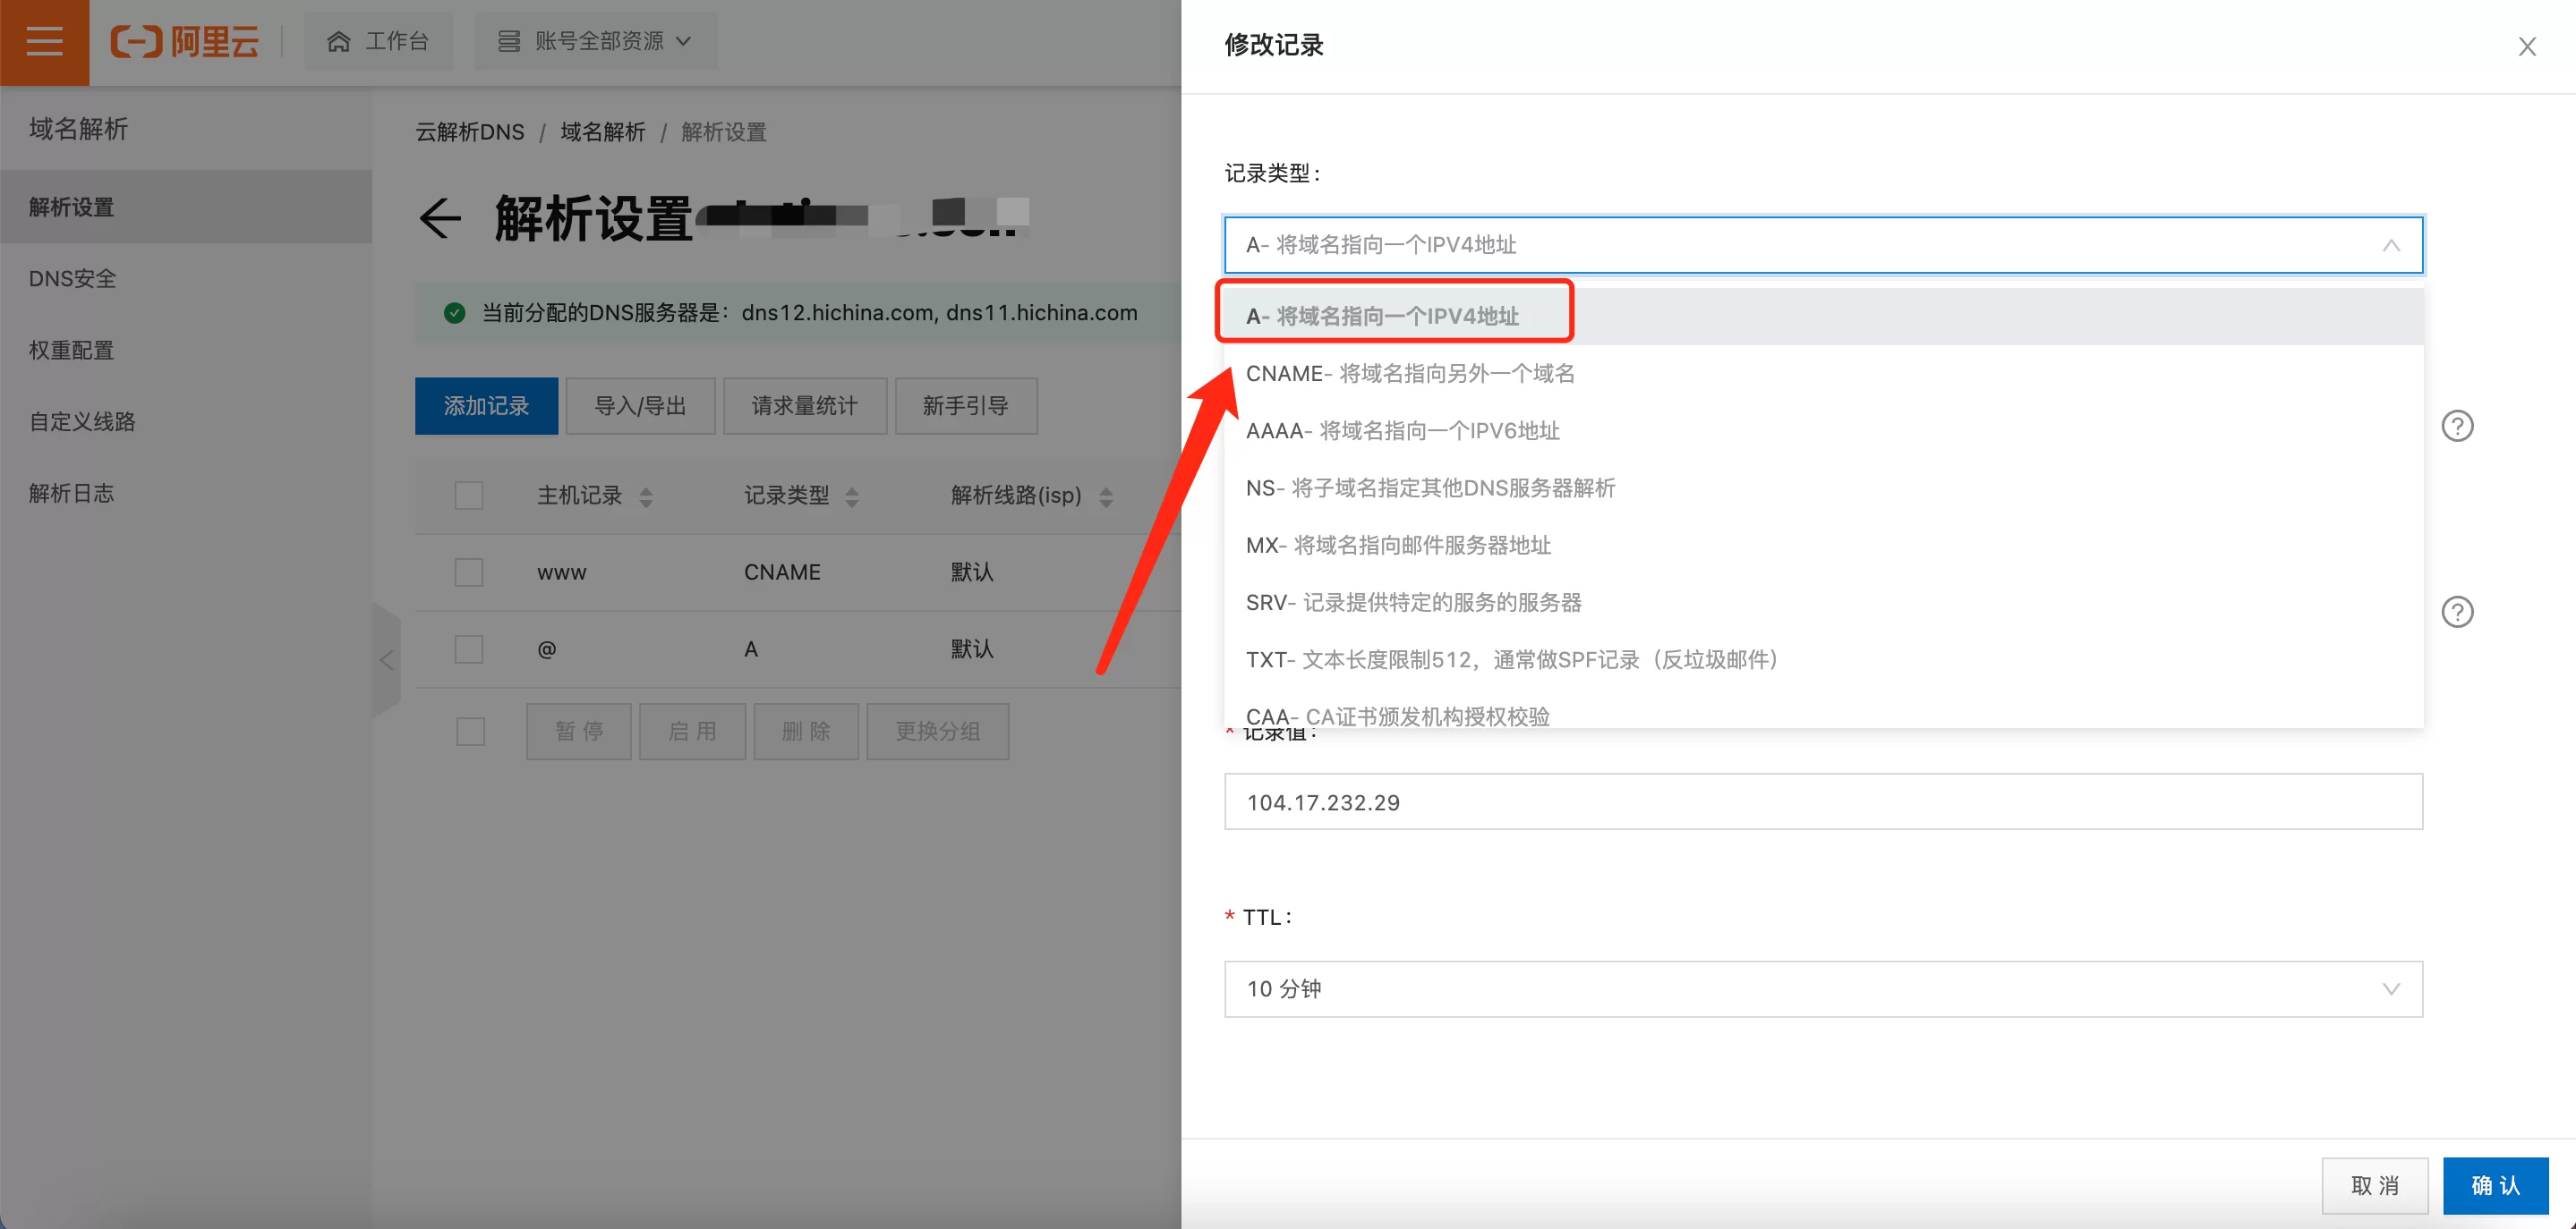Open 解析日志 in the sidebar
Screen dimensions: 2576x1229
pyautogui.click(x=186, y=494)
